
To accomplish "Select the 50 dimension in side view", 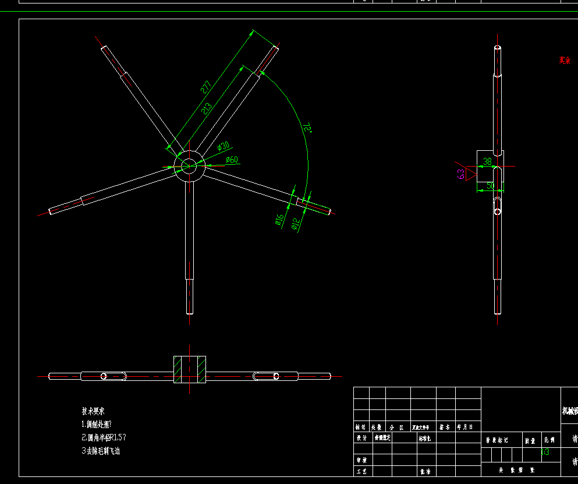I will (491, 186).
